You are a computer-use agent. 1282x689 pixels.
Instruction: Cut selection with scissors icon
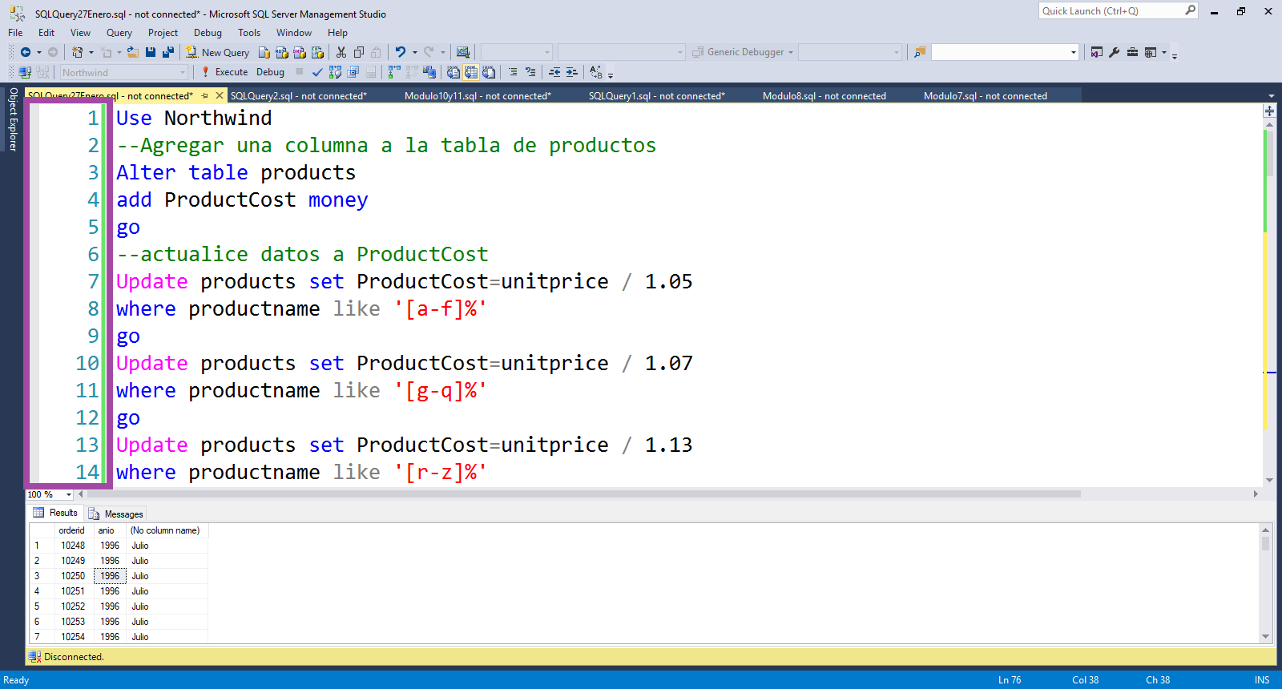click(x=341, y=52)
